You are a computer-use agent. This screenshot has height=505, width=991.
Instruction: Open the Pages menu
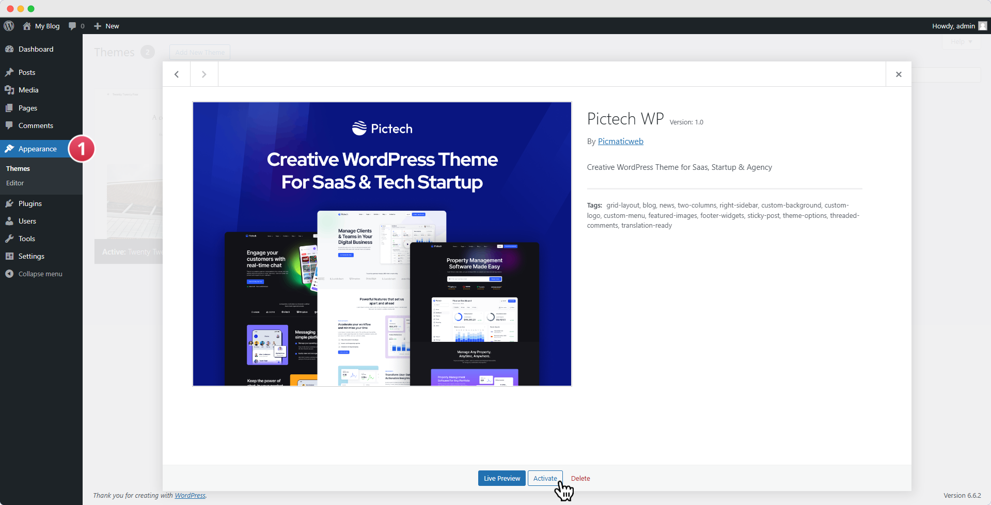click(41, 108)
